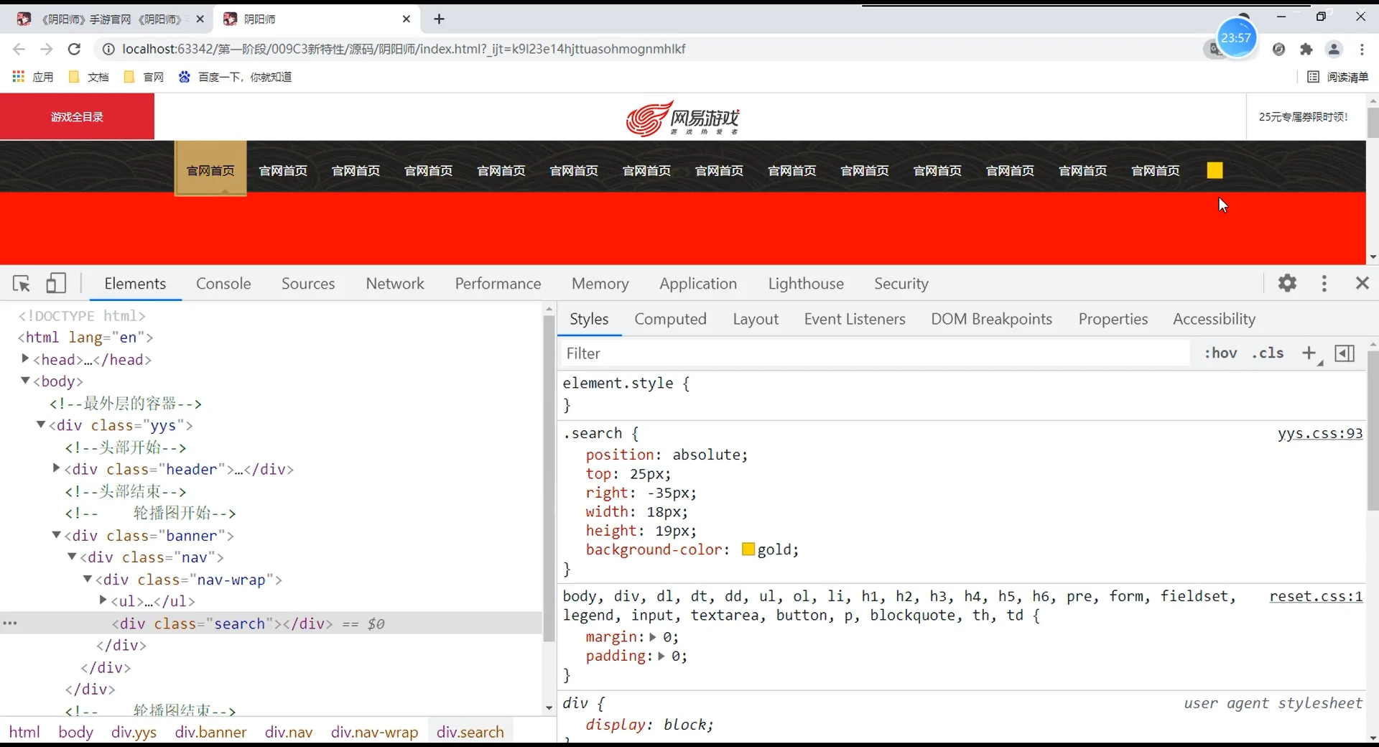Click the Chrome profile avatar icon
The height and width of the screenshot is (747, 1379).
(1334, 49)
